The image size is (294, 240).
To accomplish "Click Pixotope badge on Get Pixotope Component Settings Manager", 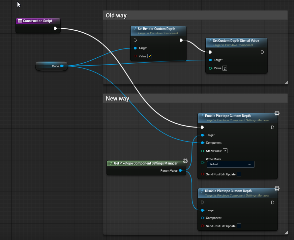I will 186,161.
